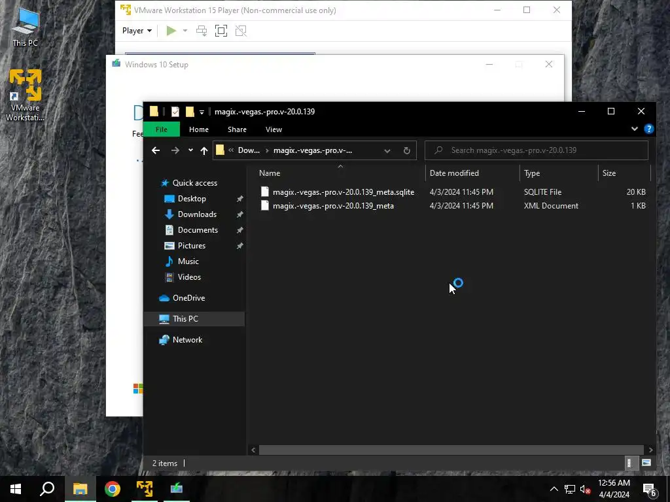Click New Folder quick access toolbar icon

[190, 112]
